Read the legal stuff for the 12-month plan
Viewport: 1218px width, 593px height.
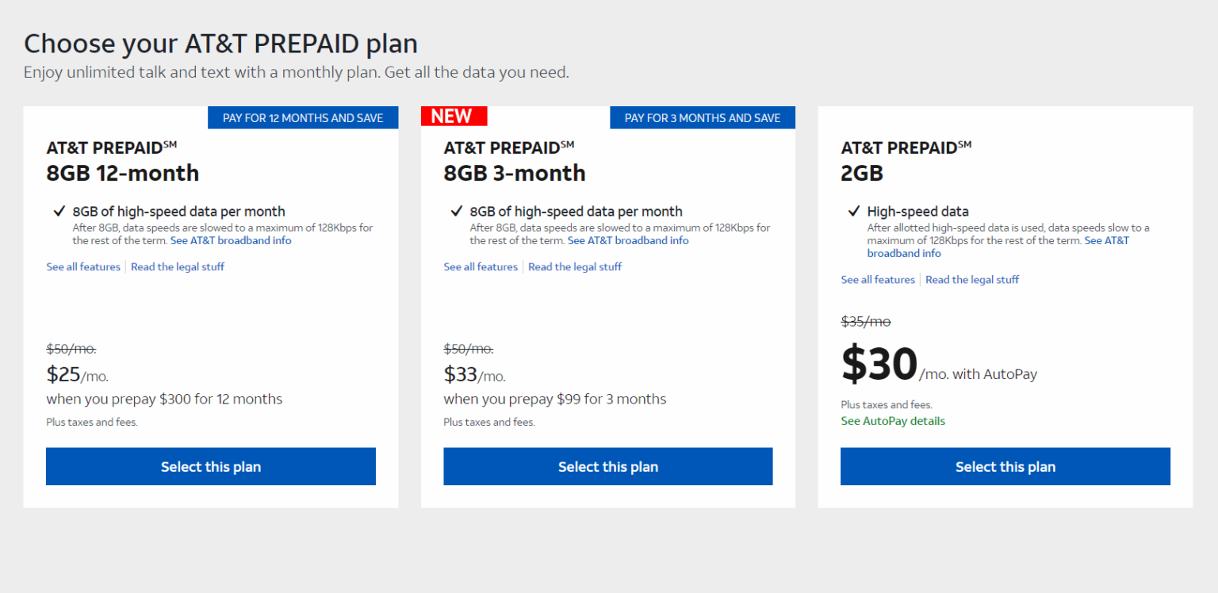point(177,266)
